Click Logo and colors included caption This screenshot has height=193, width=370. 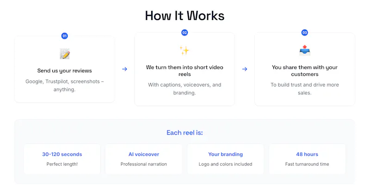(x=225, y=164)
